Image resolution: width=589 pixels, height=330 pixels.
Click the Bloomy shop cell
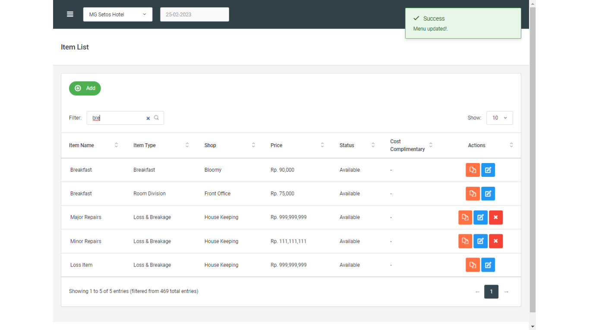pos(213,170)
